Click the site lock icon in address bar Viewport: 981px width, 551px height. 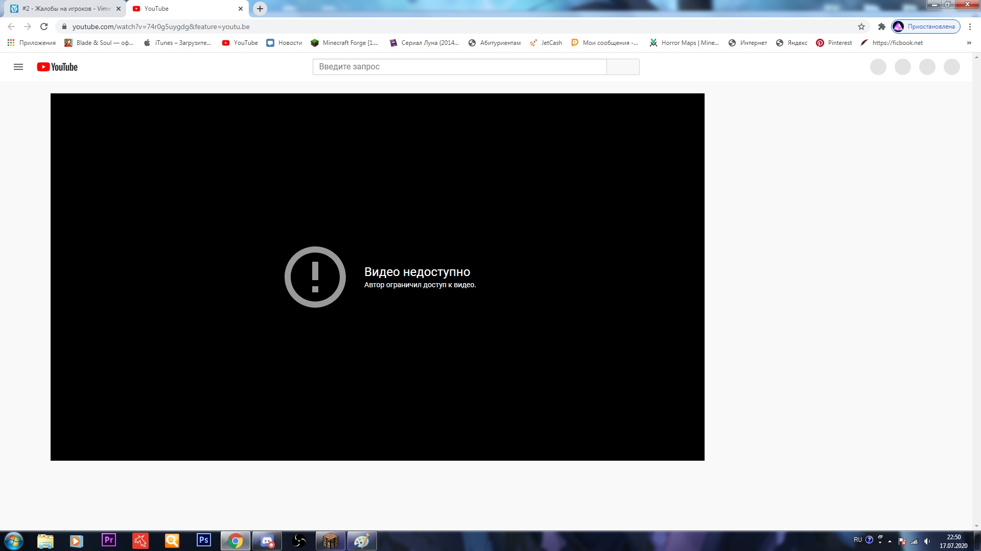[64, 27]
